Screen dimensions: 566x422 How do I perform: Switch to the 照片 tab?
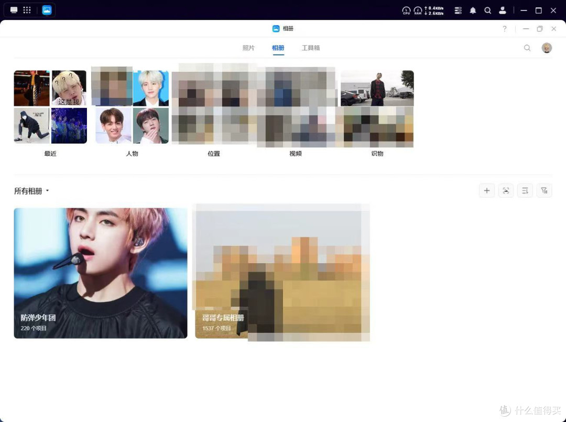(x=248, y=48)
